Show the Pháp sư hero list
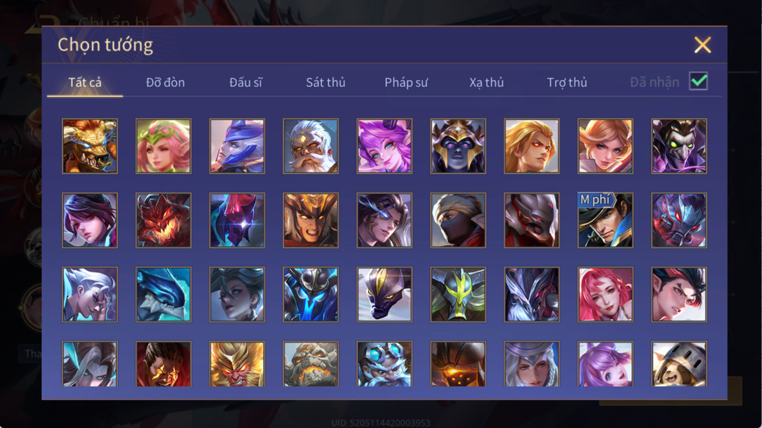The width and height of the screenshot is (762, 428). click(406, 82)
